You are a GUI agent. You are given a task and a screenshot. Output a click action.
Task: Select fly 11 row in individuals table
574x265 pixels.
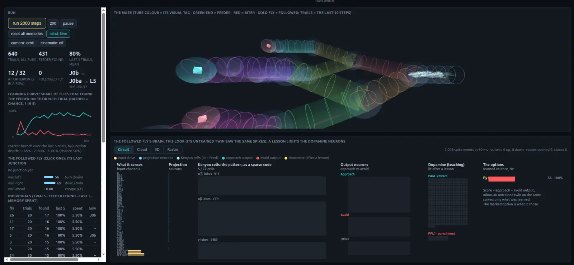coord(52,222)
